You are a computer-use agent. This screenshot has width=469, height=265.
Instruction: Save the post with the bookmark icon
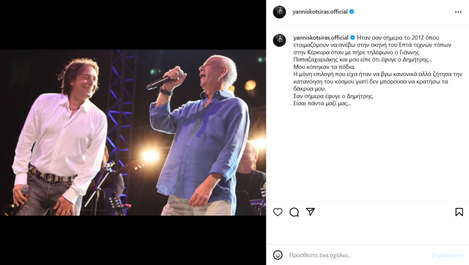tap(459, 212)
